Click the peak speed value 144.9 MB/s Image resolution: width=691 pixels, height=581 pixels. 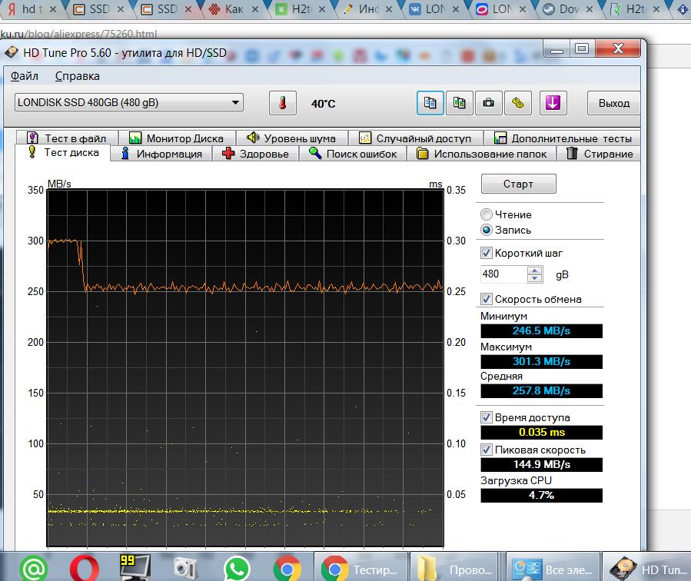click(x=541, y=464)
